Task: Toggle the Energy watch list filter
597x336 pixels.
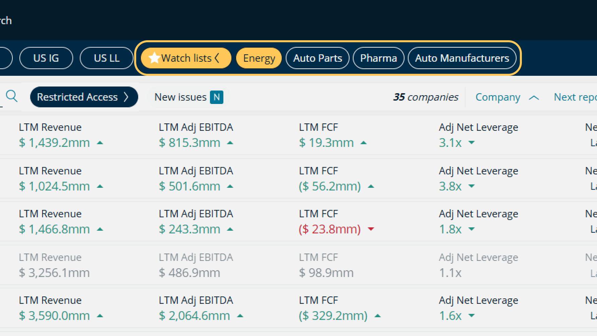Action: [x=259, y=58]
